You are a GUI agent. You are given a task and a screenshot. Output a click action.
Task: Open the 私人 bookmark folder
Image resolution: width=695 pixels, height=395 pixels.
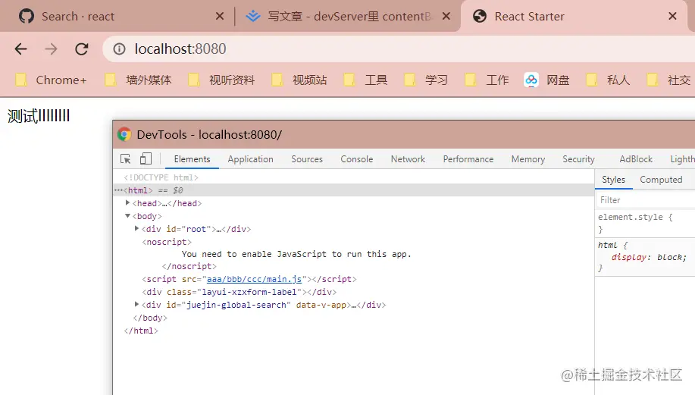[608, 80]
